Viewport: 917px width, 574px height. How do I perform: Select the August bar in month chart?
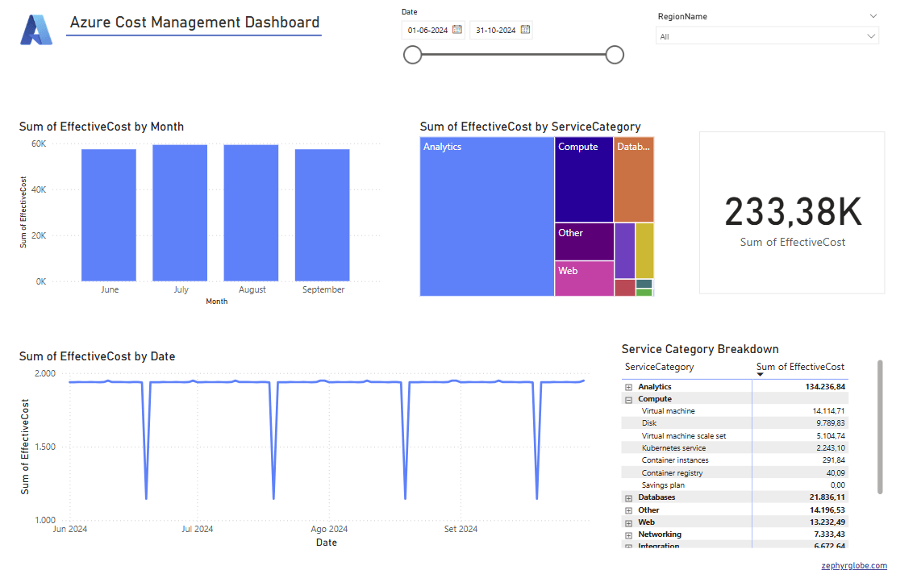click(x=251, y=213)
